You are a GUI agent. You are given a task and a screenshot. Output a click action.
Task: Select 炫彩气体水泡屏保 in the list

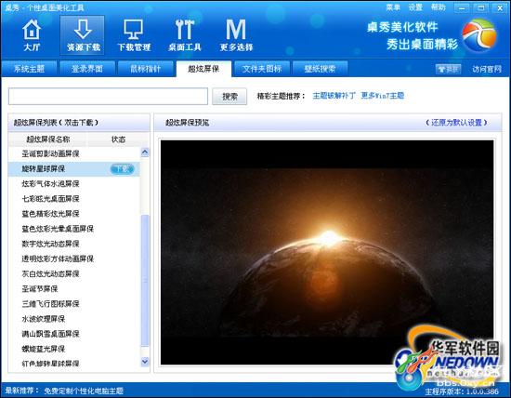[x=74, y=184]
